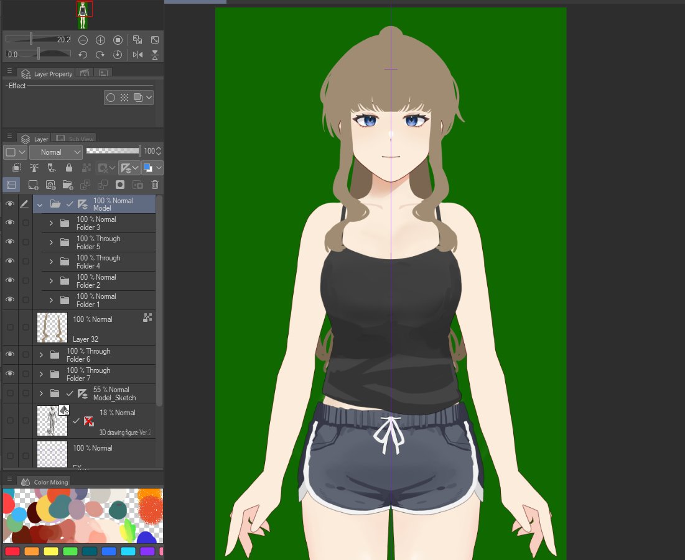
Task: Open the Normal blending mode dropdown
Action: 55,152
